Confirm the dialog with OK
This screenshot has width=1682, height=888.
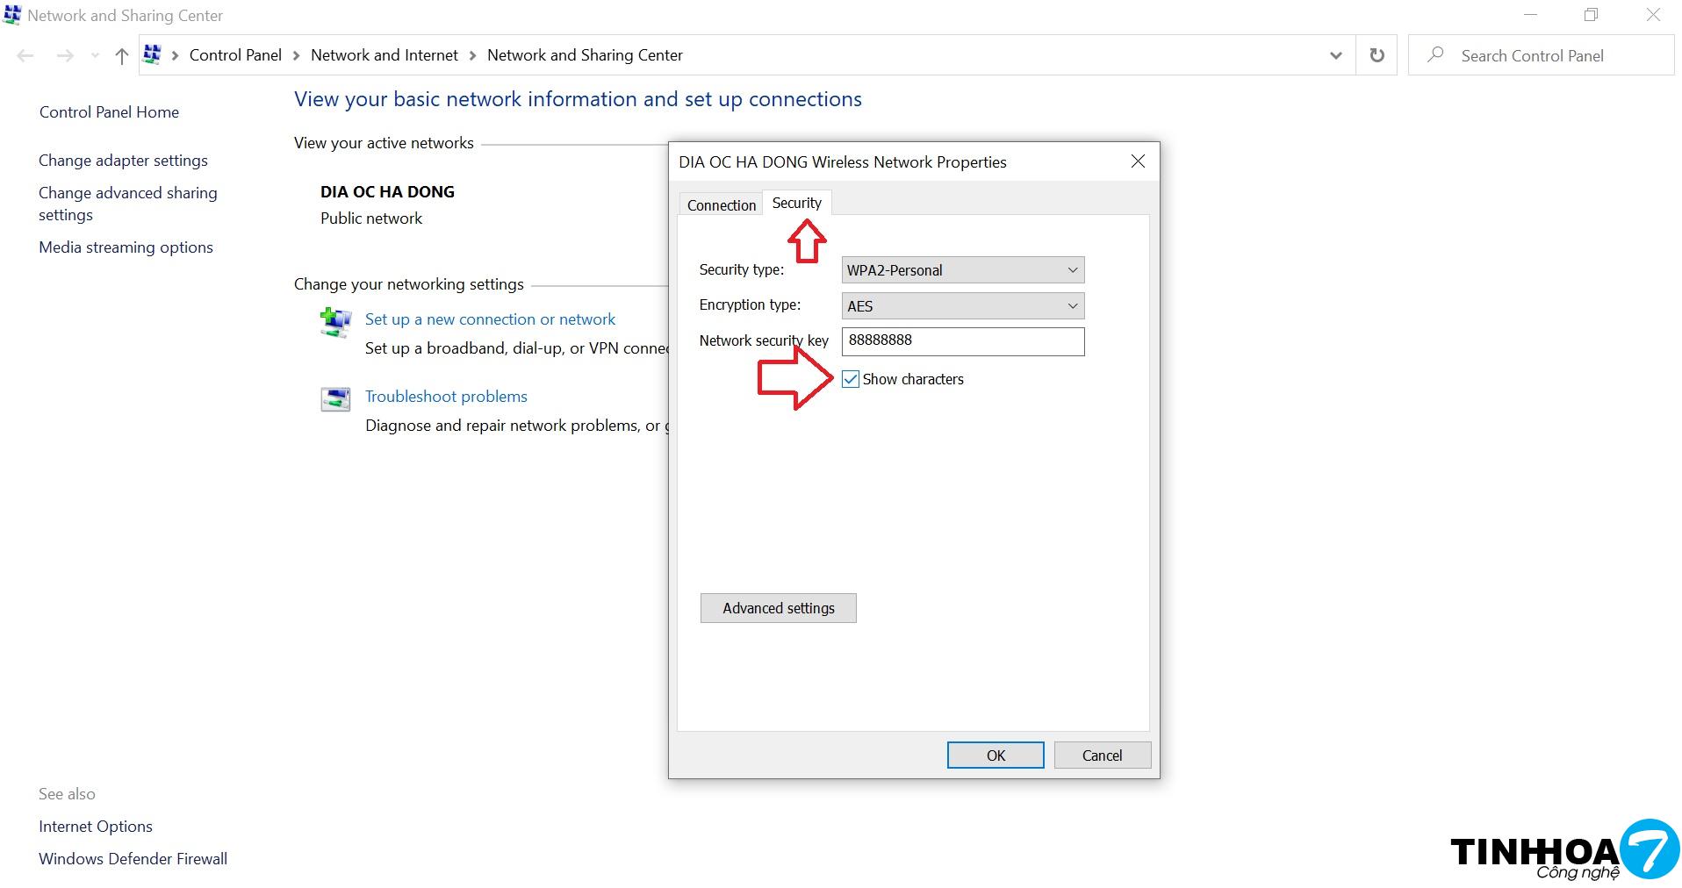995,756
